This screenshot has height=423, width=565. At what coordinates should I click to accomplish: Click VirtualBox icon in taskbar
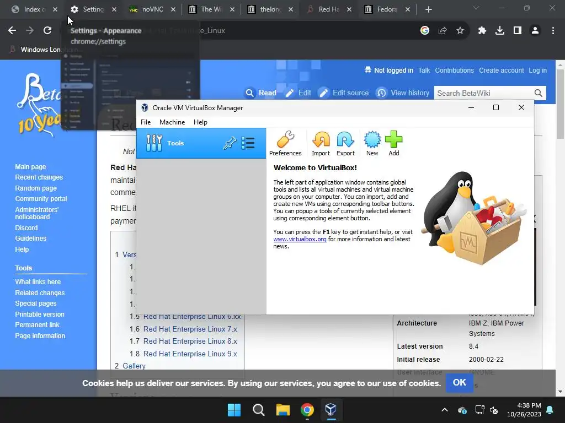tap(331, 410)
